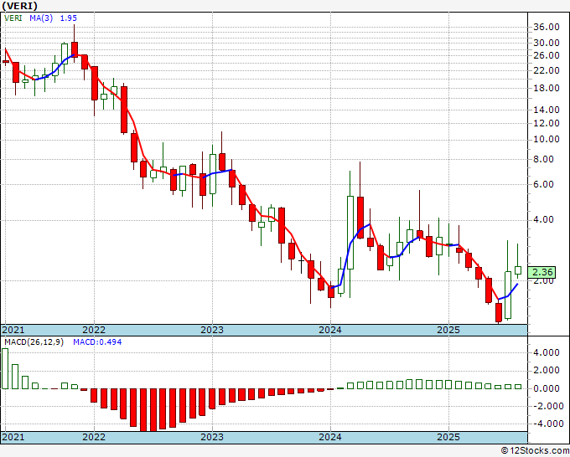Click 2025 on the MACD timeline
Screen dimensions: 570x457
coord(448,437)
